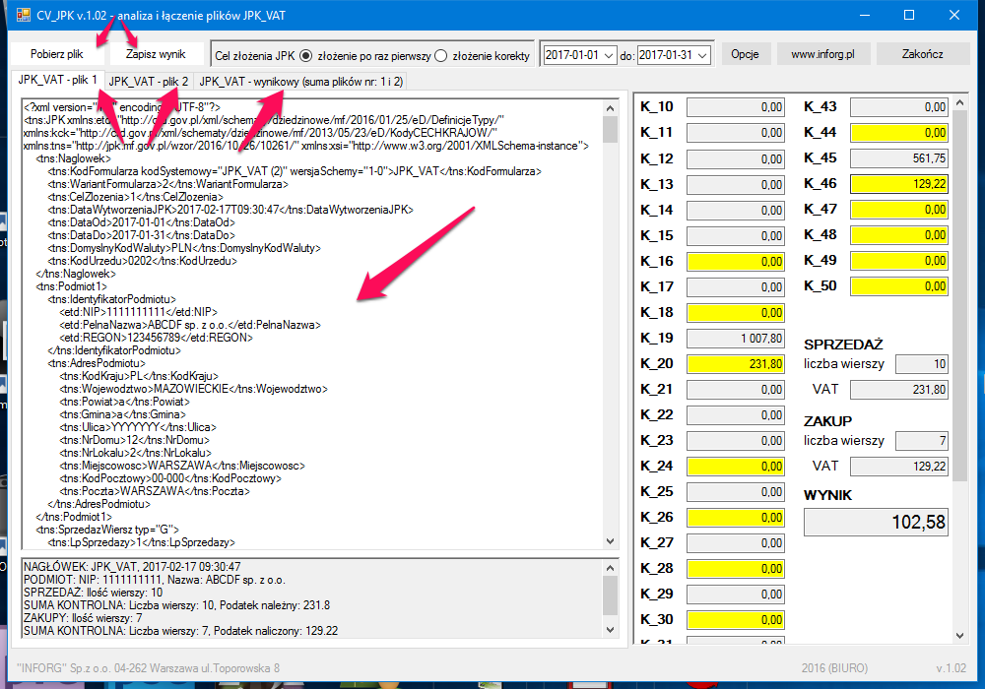Click the ZAKUP VAT field 129,22
Screen dimensions: 985x689
click(x=899, y=467)
